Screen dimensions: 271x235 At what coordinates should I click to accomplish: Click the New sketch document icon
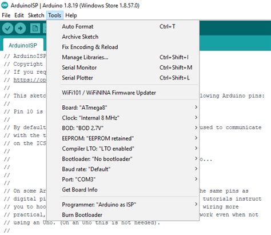(x=35, y=28)
